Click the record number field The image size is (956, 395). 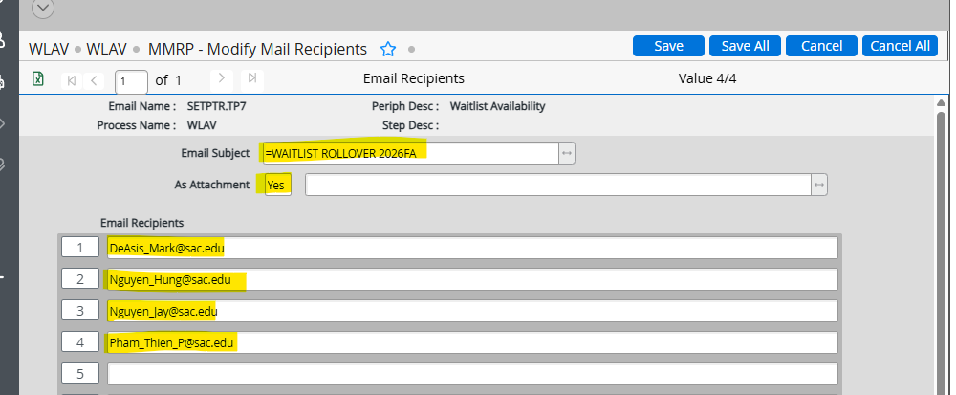click(x=131, y=80)
